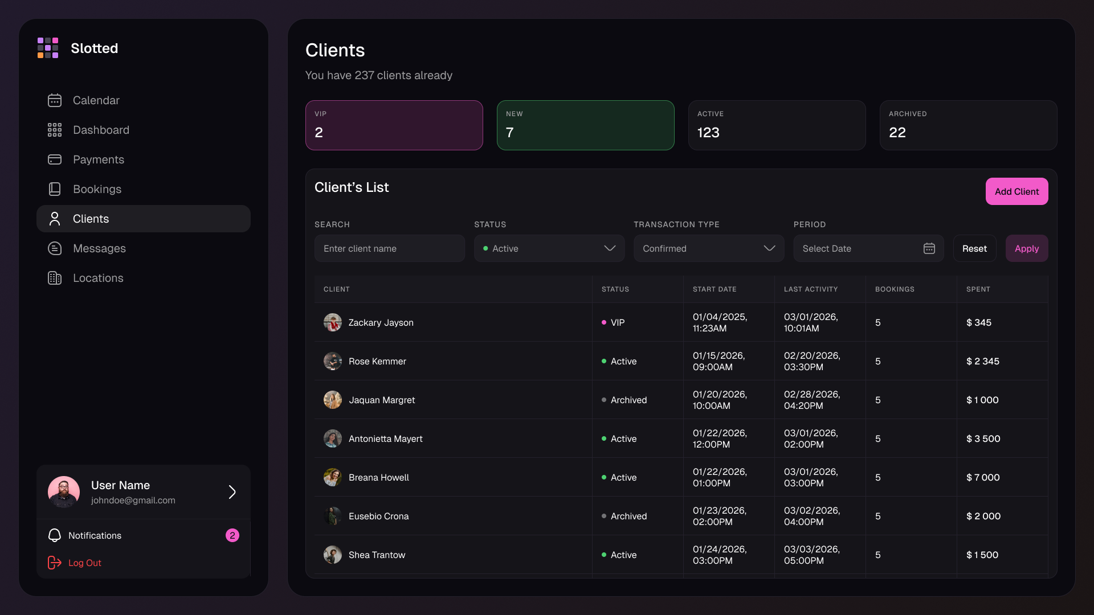
Task: Click the Add Client button
Action: tap(1017, 191)
